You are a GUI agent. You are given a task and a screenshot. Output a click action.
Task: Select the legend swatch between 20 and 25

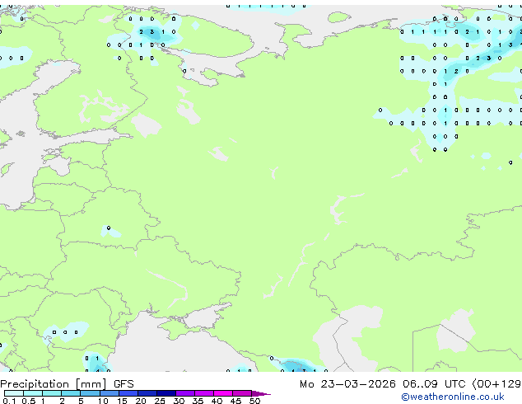[x=147, y=393]
